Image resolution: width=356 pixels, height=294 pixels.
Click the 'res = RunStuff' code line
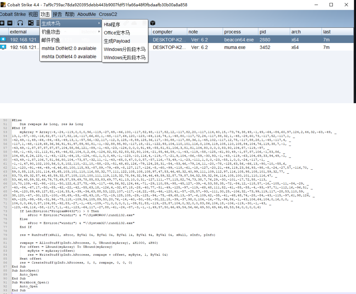click(x=117, y=235)
